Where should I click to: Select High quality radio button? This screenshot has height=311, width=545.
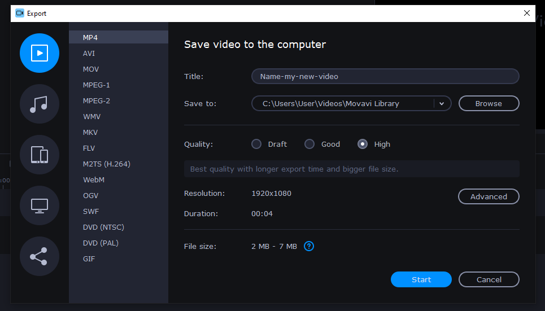[x=363, y=144]
